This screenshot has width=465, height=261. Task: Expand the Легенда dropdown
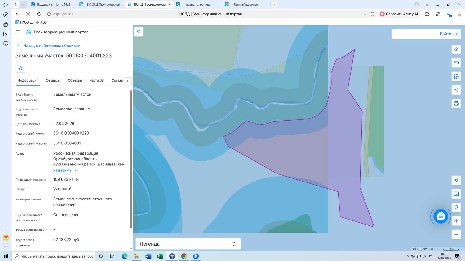188,244
